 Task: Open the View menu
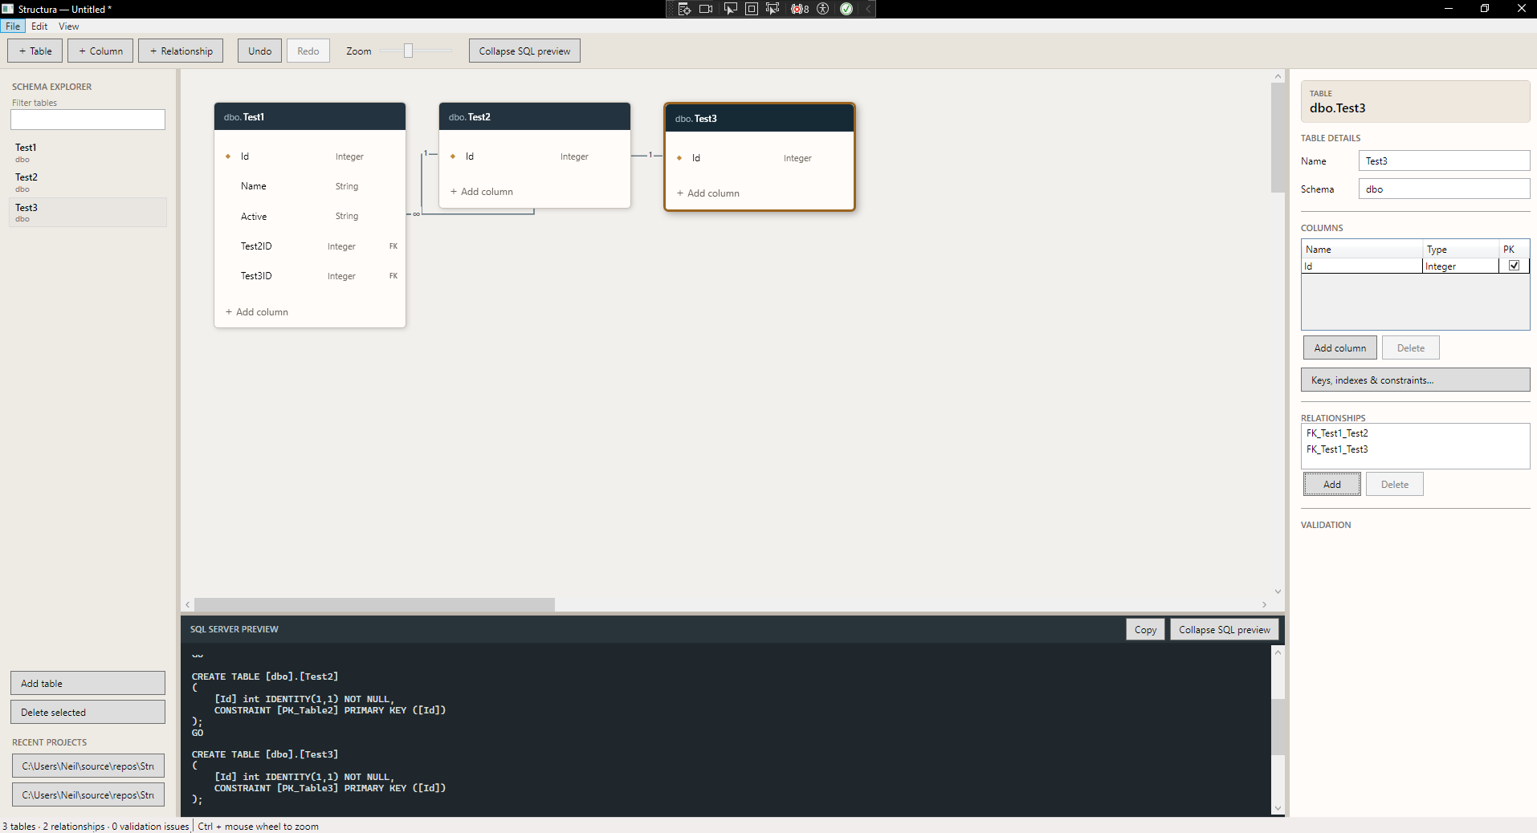(69, 26)
